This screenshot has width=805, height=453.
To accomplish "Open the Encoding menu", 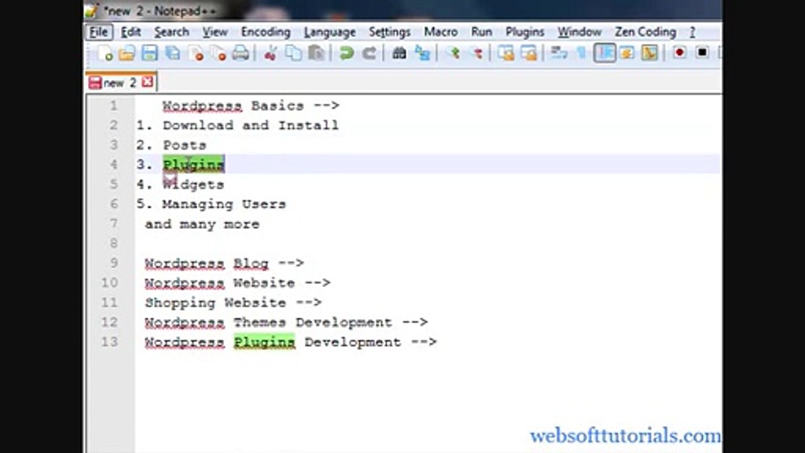I will point(265,32).
